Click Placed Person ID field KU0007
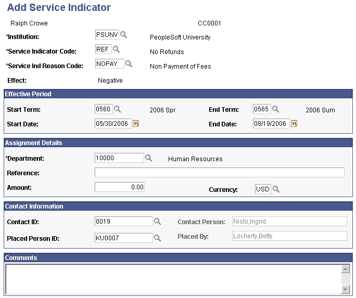This screenshot has height=298, width=356. coord(124,238)
